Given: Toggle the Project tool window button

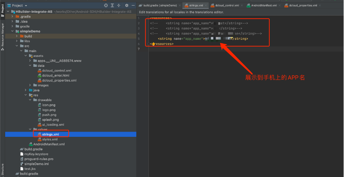Looking at the screenshot, I should click(3, 11).
